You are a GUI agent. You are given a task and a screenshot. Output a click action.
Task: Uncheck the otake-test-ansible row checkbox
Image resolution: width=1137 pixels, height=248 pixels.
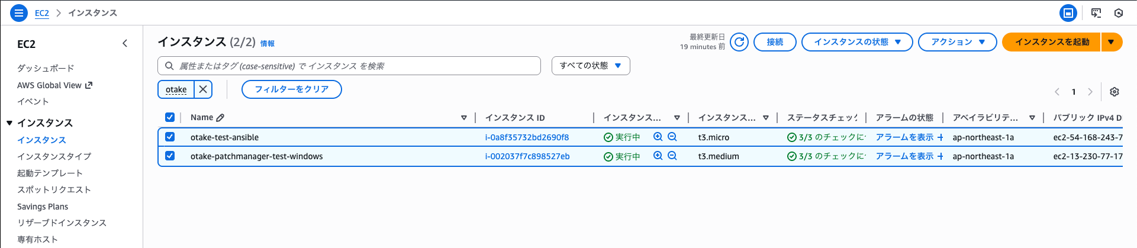coord(170,137)
